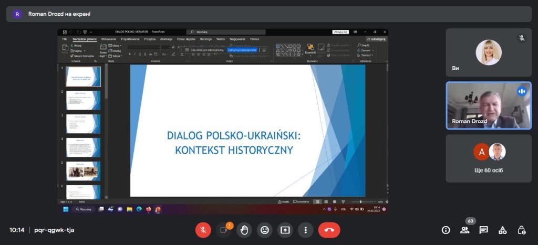Image resolution: width=538 pixels, height=245 pixels.
Task: Show everyone via the people icon
Action: pos(464,230)
